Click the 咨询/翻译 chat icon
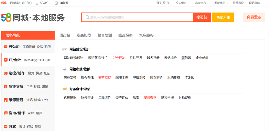 coord(5,113)
